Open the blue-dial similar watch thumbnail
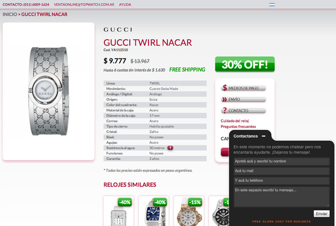The width and height of the screenshot is (336, 226). pos(154,211)
